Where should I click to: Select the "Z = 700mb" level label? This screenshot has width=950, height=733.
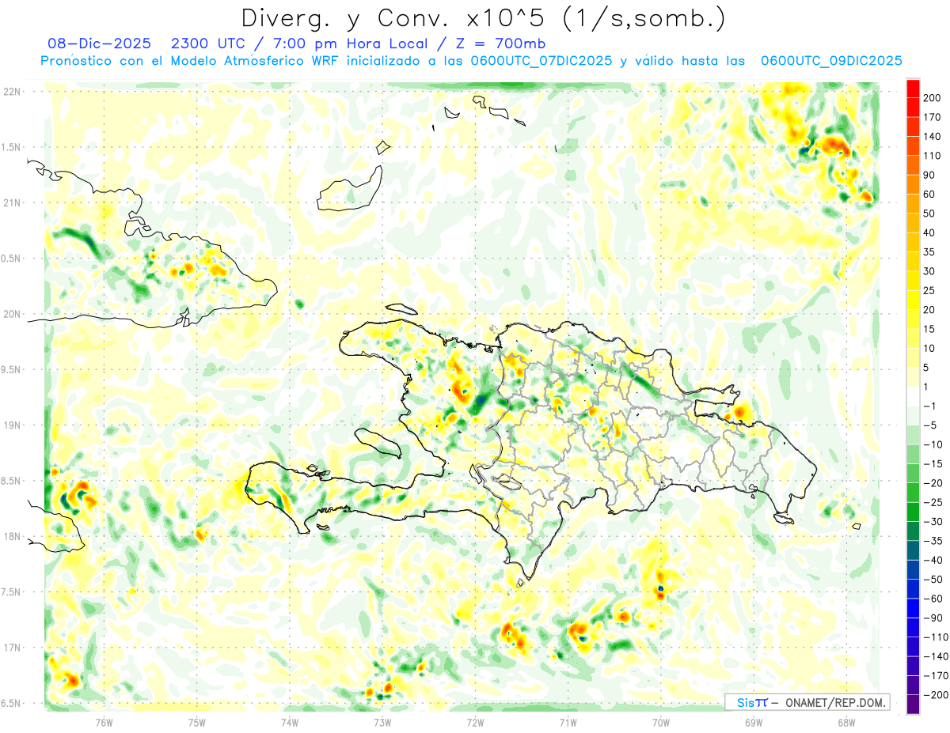coord(502,43)
